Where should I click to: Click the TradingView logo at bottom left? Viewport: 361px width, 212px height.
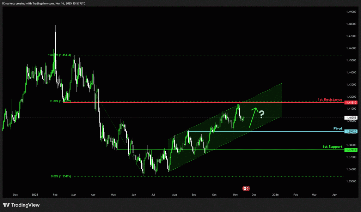[x=21, y=205]
